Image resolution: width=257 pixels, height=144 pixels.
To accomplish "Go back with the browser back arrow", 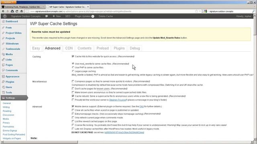I will click(x=3, y=11).
